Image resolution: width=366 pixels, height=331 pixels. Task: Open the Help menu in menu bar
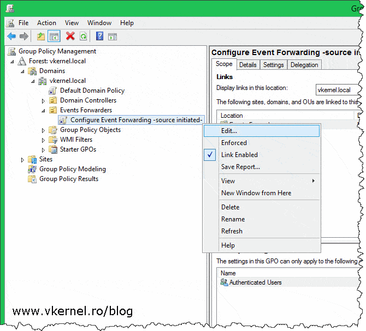pyautogui.click(x=127, y=23)
